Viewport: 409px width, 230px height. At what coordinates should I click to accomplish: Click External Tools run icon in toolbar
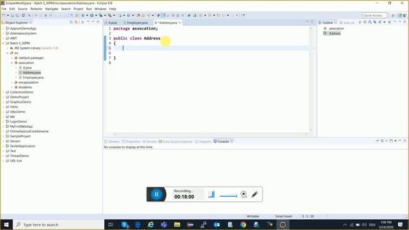click(110, 15)
